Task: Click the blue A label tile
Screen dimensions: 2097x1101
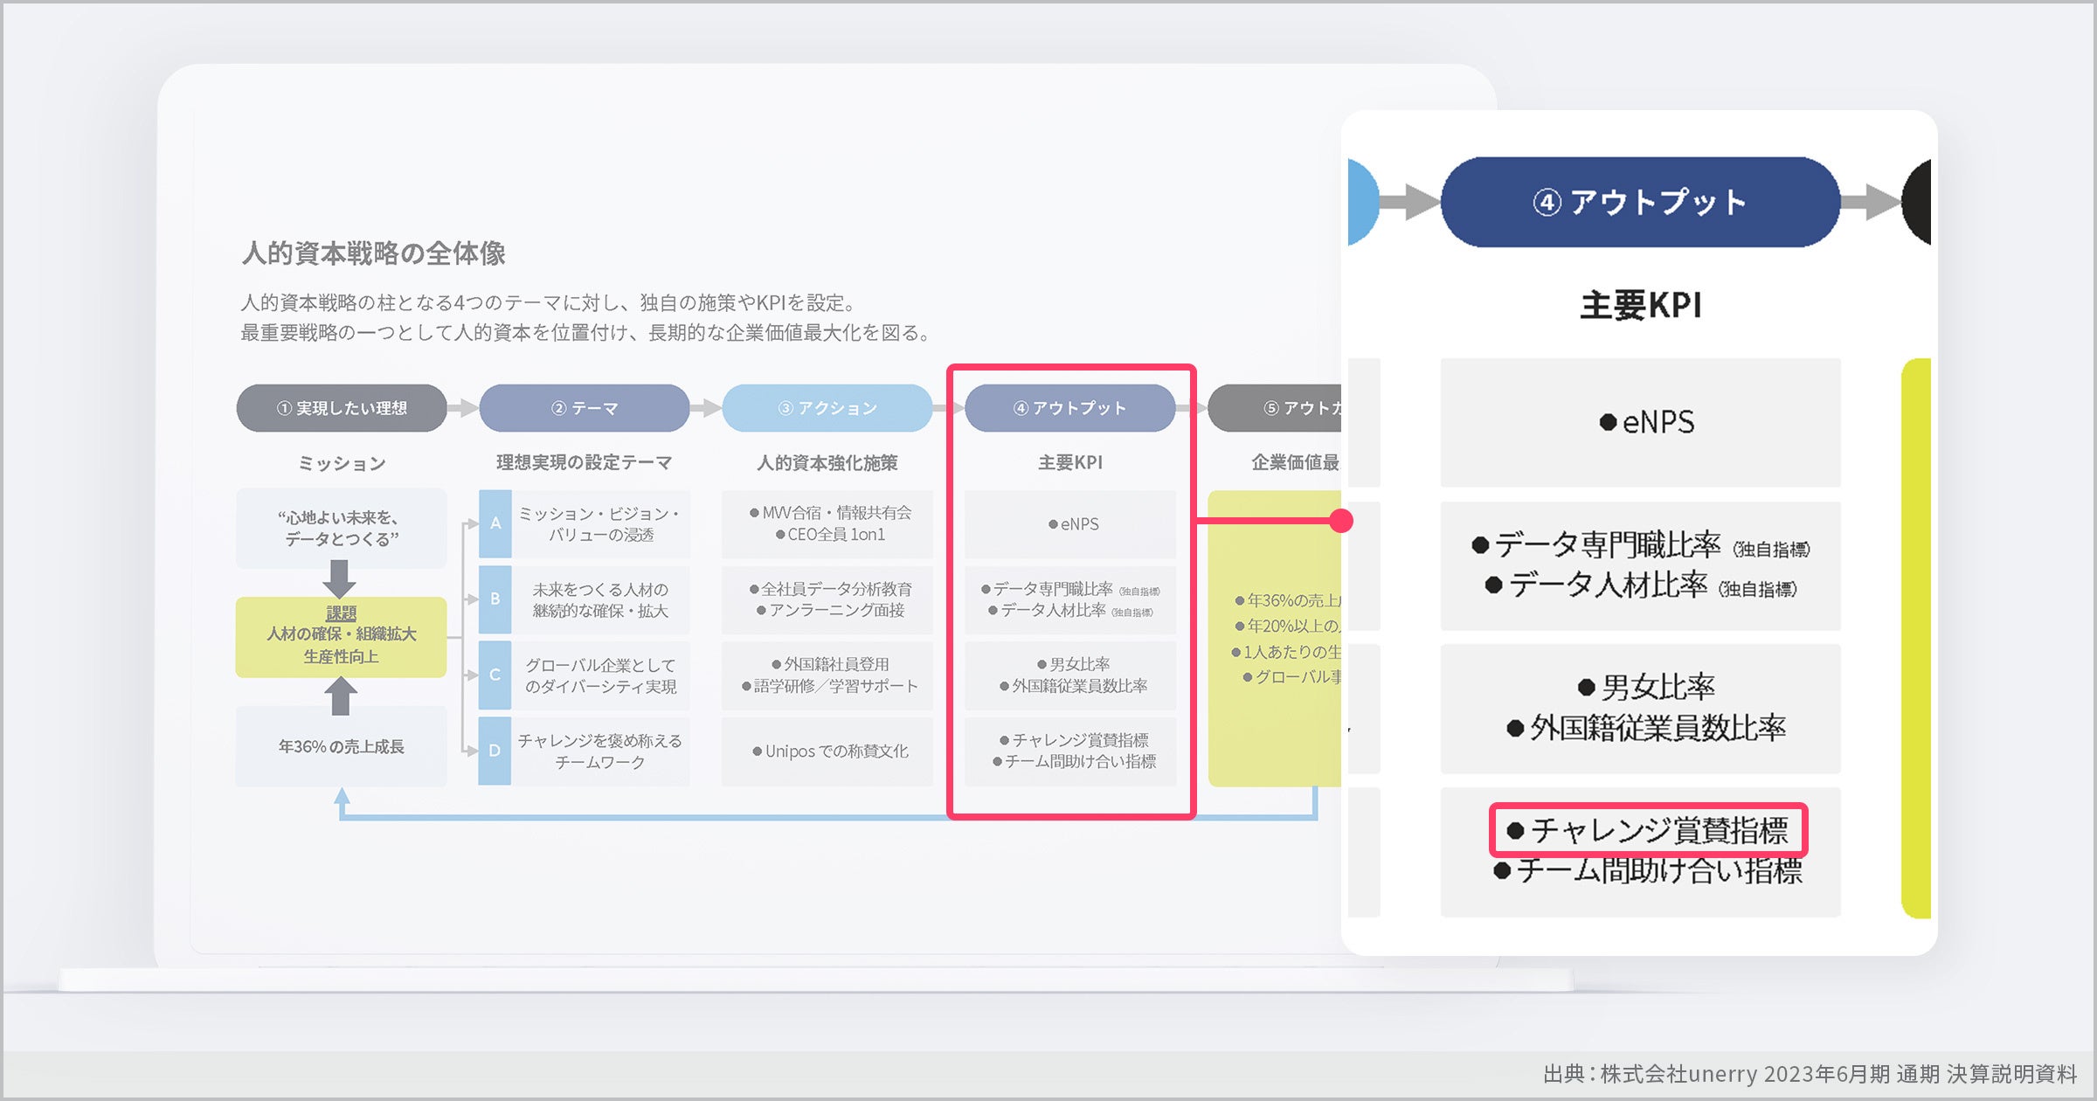Action: click(x=495, y=523)
